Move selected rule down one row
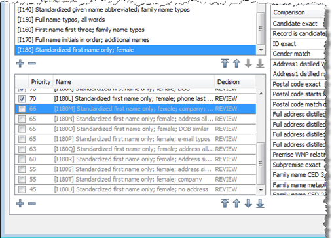 click(x=248, y=203)
